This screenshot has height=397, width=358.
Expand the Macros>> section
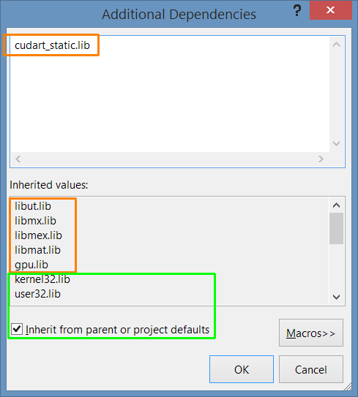(x=311, y=333)
